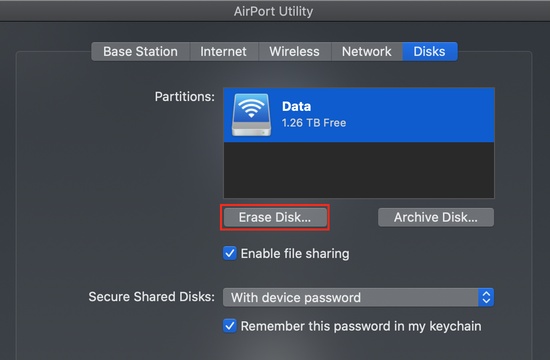Click the empty area of the partitions list
The image size is (550, 360).
[x=358, y=170]
